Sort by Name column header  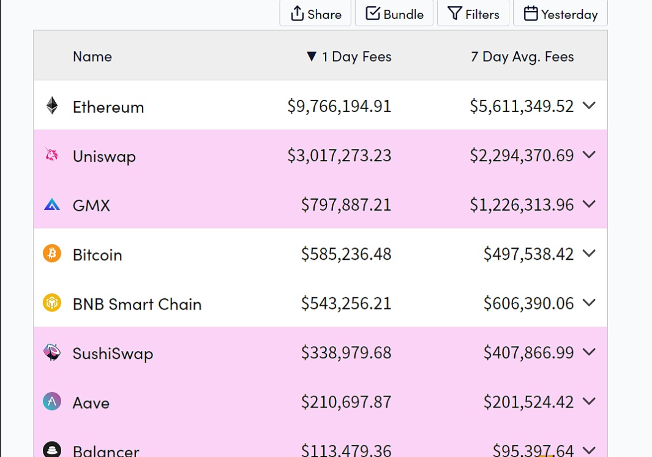[92, 57]
